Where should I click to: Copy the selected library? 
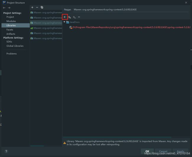42,7
